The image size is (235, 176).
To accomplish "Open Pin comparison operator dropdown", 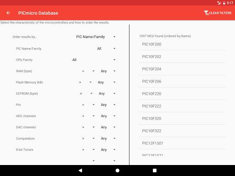I will pos(88,105).
